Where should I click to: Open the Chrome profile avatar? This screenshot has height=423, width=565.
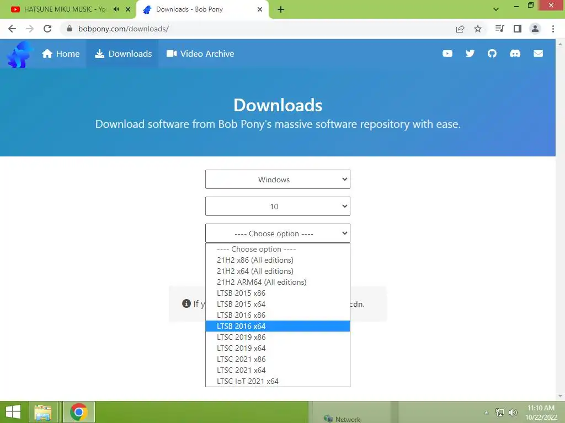point(535,29)
